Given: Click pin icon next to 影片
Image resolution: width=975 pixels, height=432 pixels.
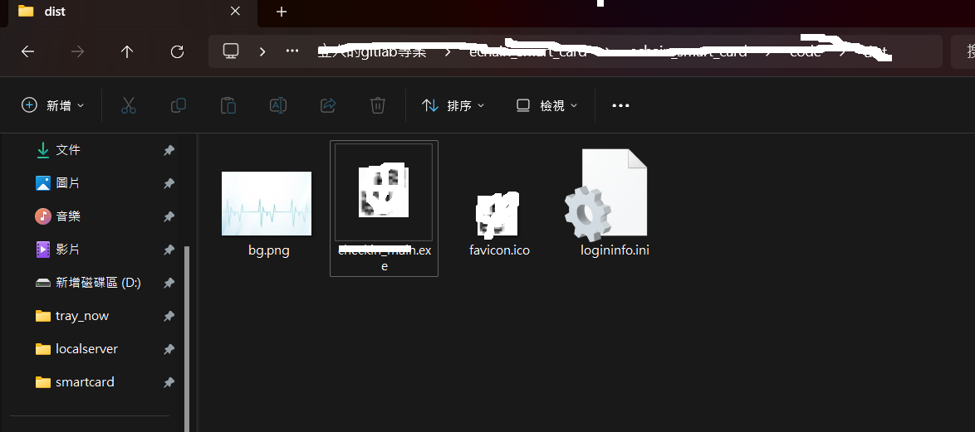Looking at the screenshot, I should click(169, 250).
